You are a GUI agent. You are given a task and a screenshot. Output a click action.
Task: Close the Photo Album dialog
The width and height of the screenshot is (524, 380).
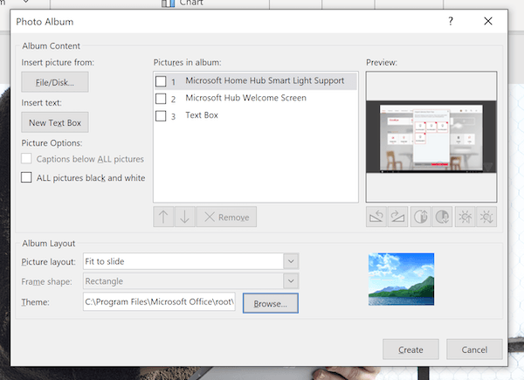point(488,21)
